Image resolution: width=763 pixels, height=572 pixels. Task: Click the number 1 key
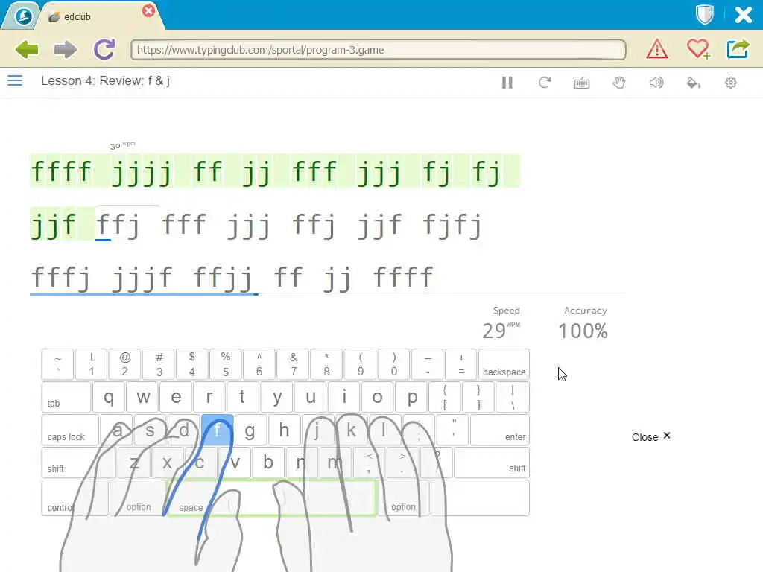(x=91, y=364)
